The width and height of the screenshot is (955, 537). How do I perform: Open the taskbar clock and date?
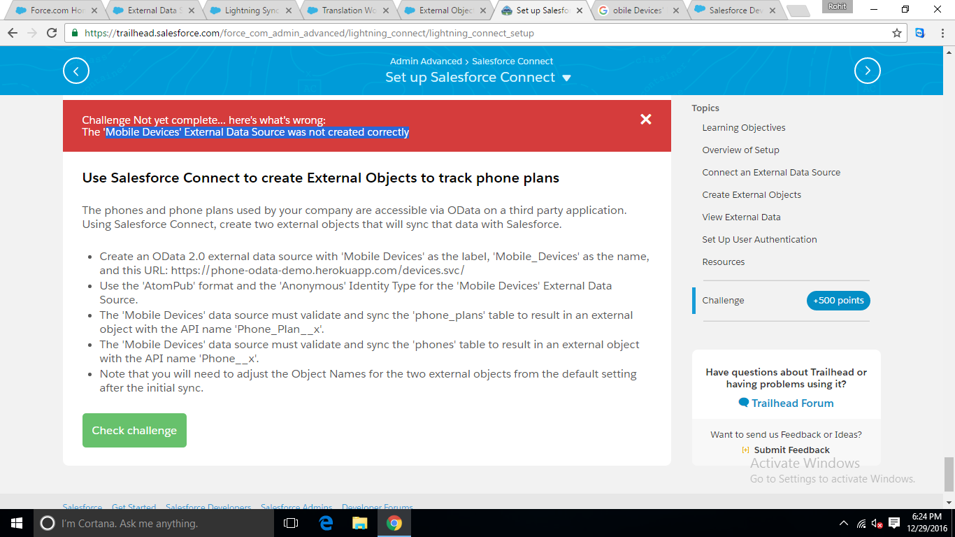click(927, 524)
